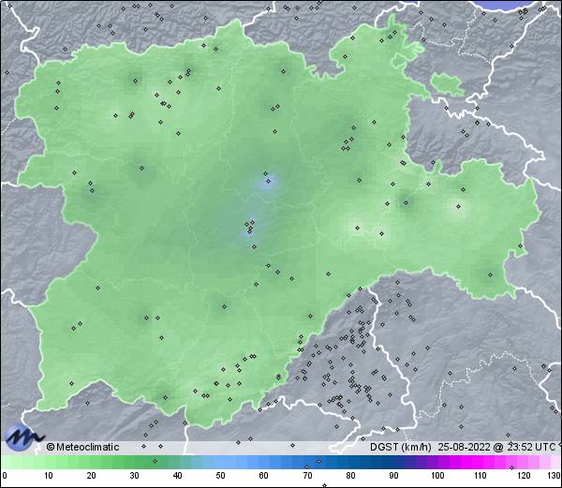Click the Meteoclimatic wave logo icon

coord(22,437)
